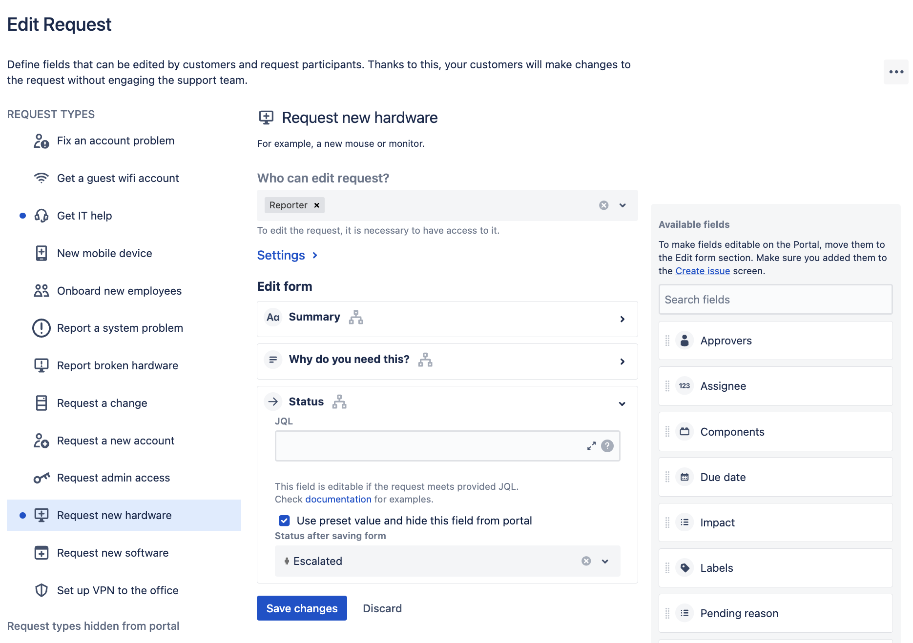The image size is (913, 643).
Task: Collapse the Status field section
Action: pyautogui.click(x=622, y=403)
